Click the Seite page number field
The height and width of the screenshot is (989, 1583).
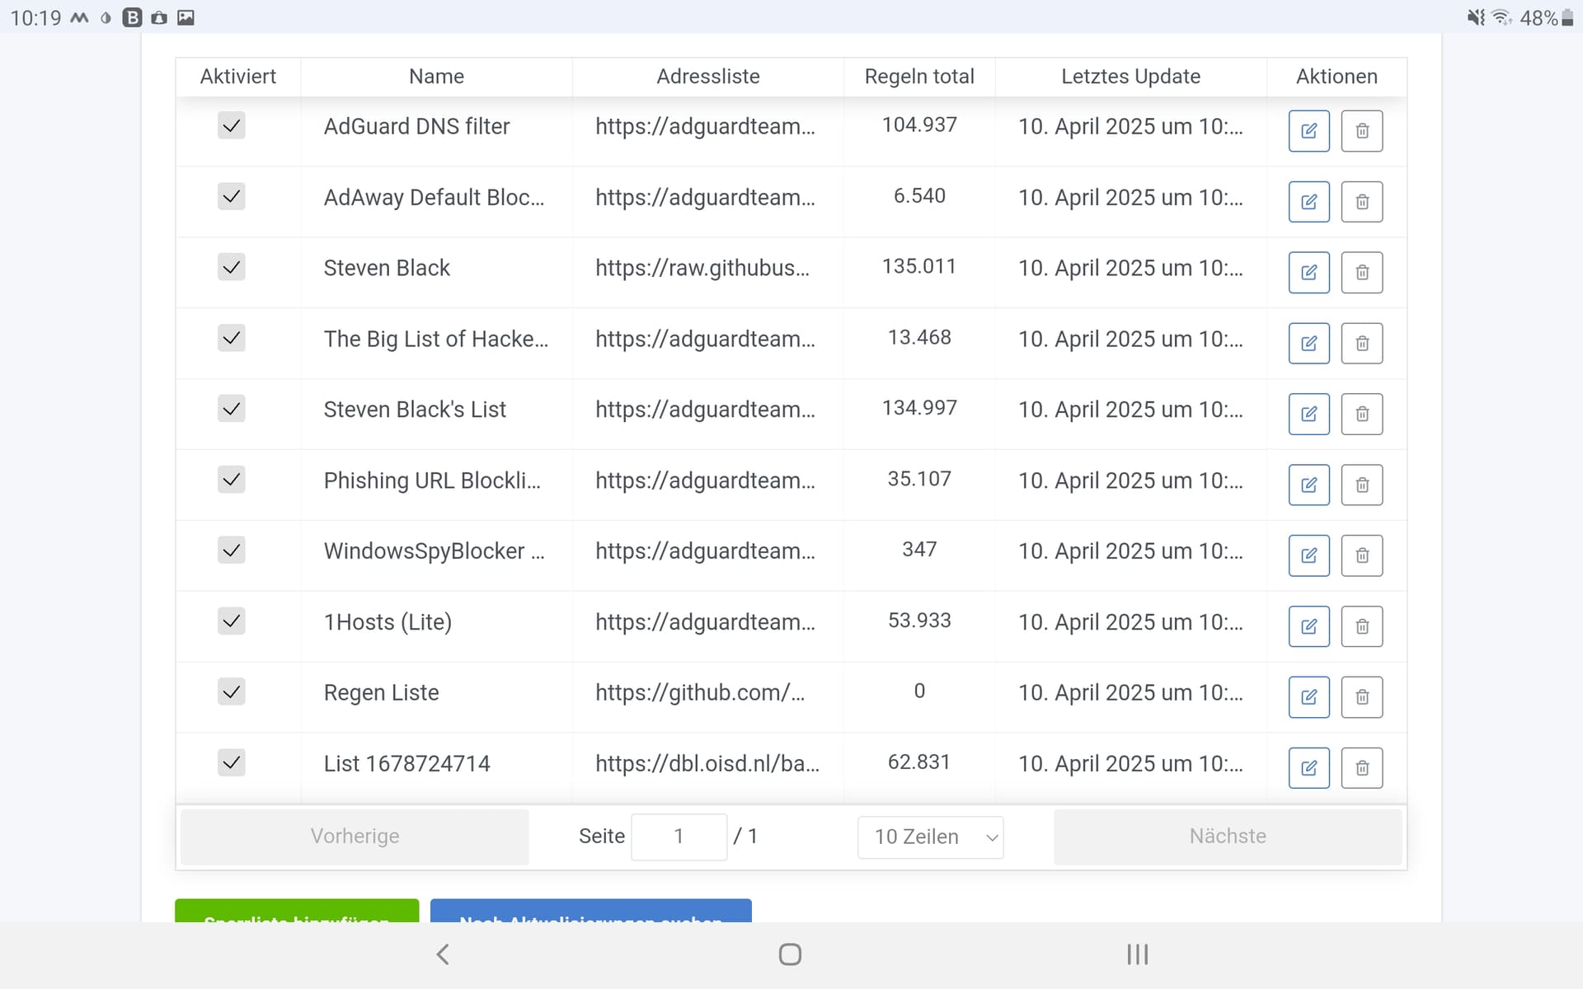click(679, 837)
